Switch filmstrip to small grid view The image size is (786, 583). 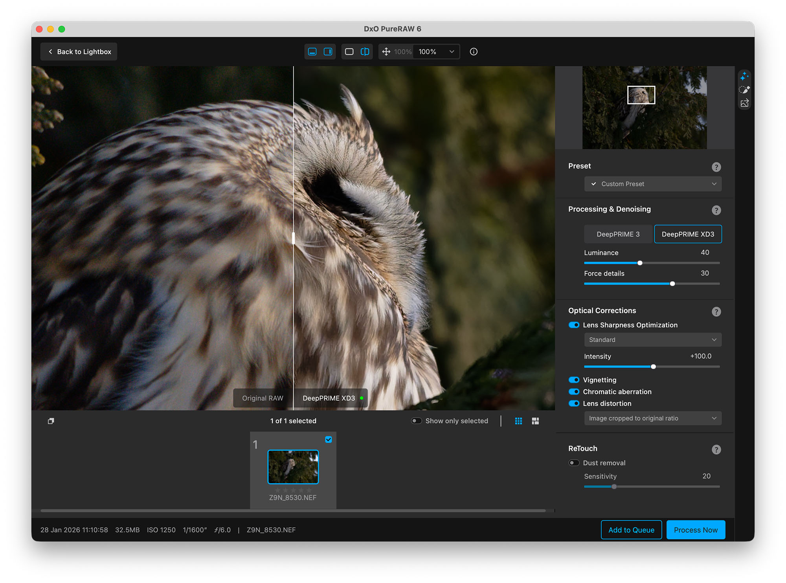point(518,421)
